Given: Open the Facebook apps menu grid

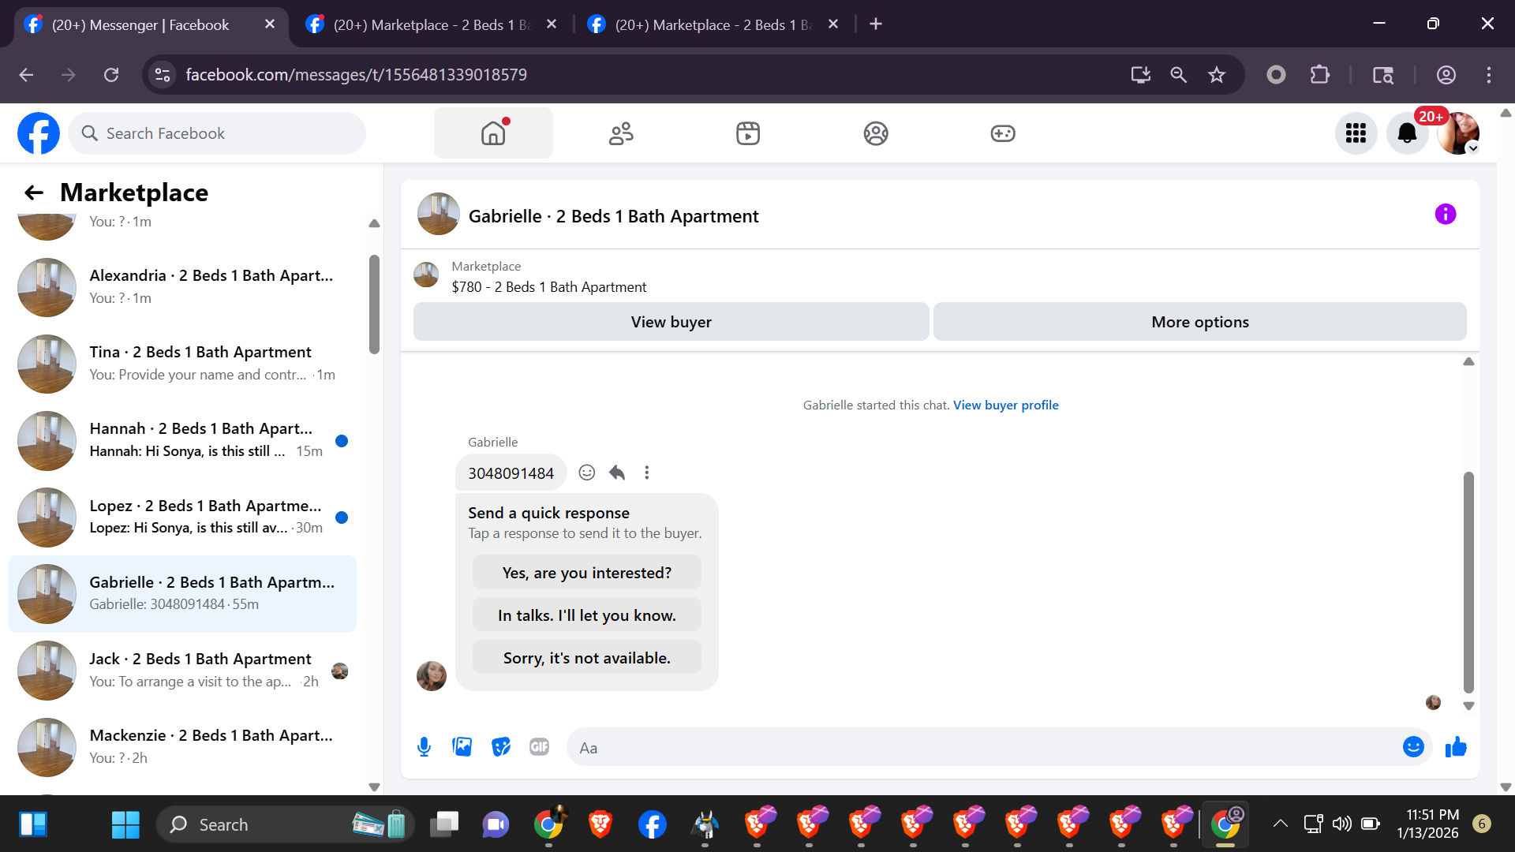Looking at the screenshot, I should coord(1356,133).
